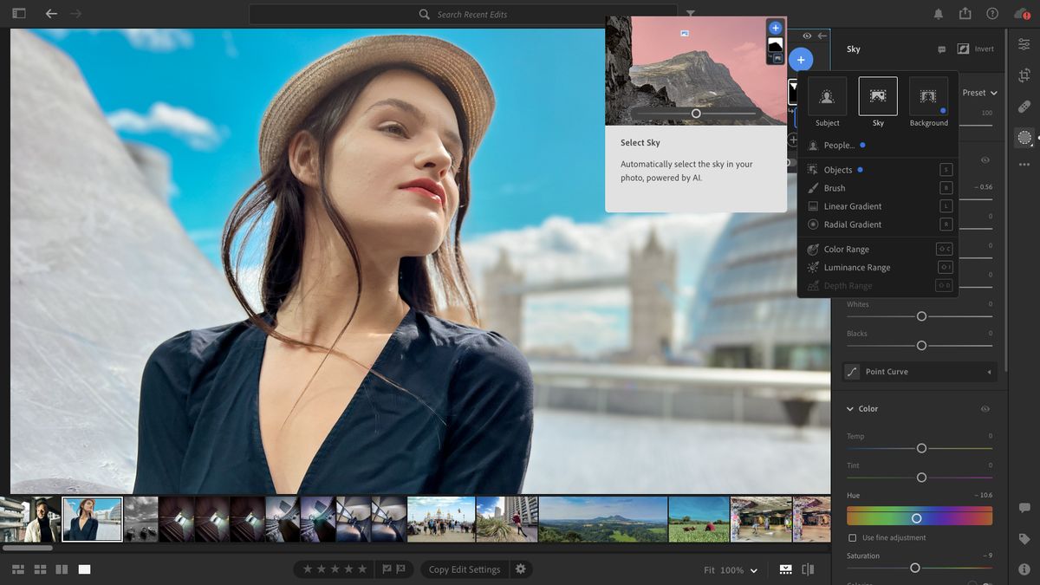The height and width of the screenshot is (585, 1040).
Task: Click the Copy Edit Settings button
Action: (x=463, y=569)
